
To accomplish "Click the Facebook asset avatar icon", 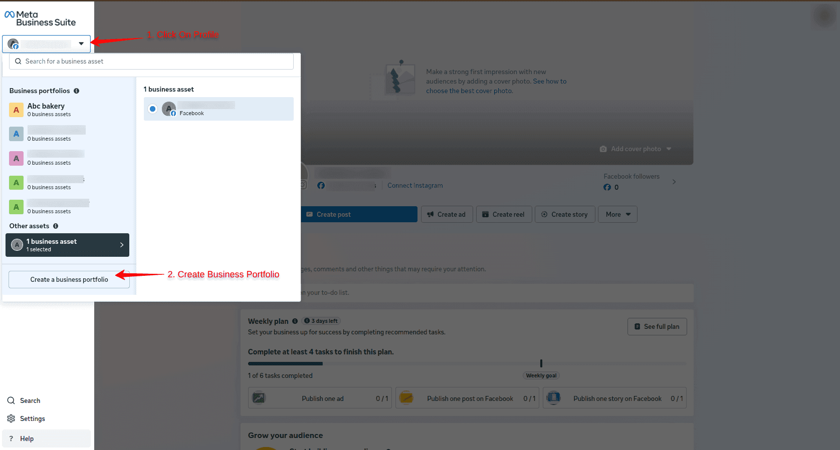I will (x=169, y=109).
